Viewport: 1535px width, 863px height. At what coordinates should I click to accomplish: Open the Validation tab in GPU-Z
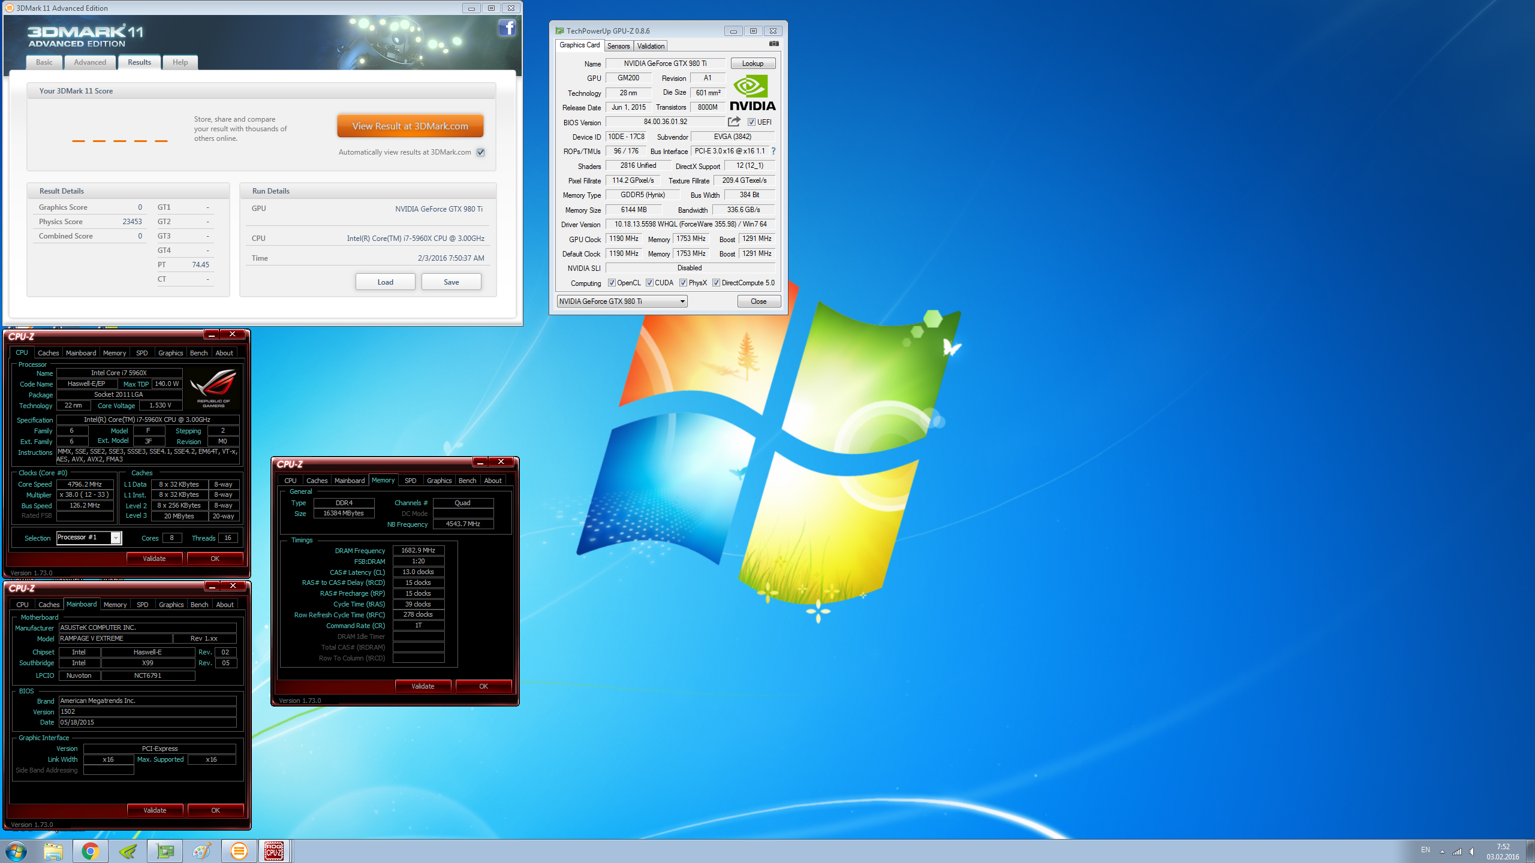click(651, 46)
